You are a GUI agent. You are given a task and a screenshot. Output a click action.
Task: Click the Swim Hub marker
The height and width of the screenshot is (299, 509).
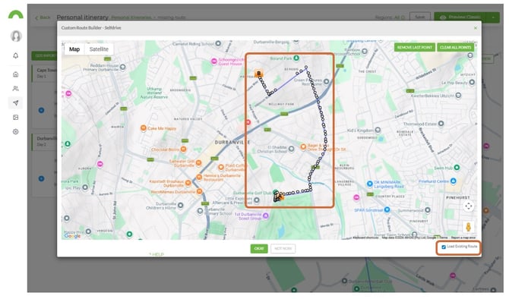click(457, 168)
